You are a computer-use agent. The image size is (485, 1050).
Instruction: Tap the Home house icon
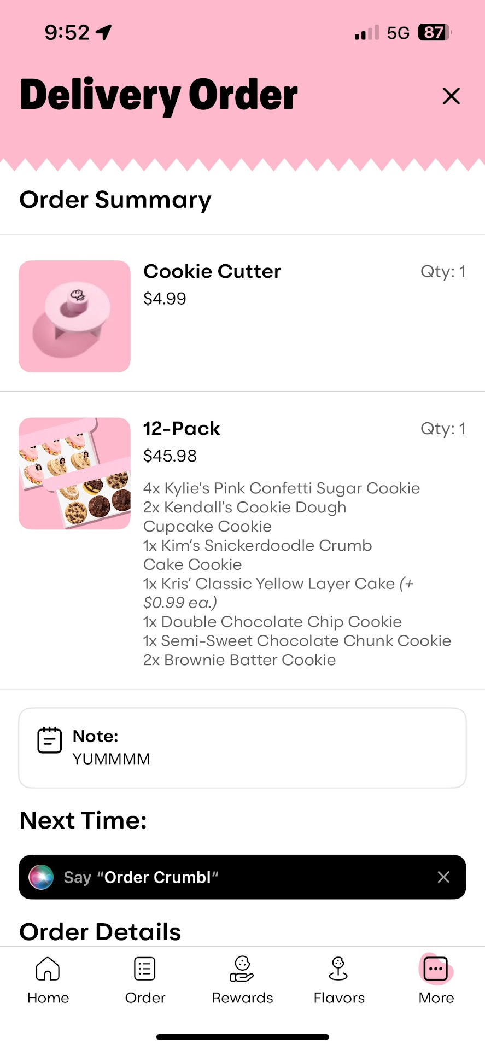48,969
